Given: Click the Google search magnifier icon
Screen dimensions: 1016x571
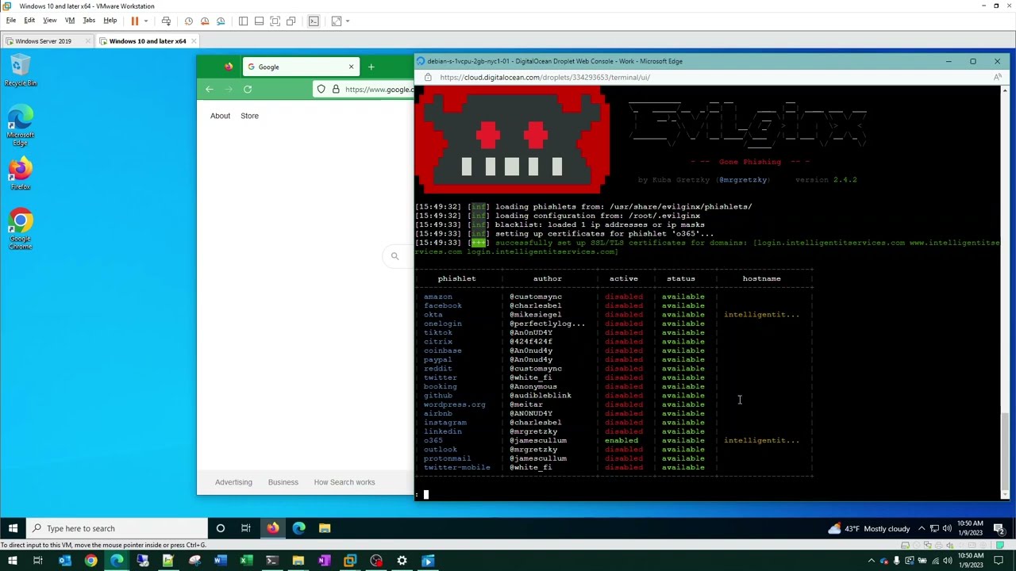Looking at the screenshot, I should [394, 255].
